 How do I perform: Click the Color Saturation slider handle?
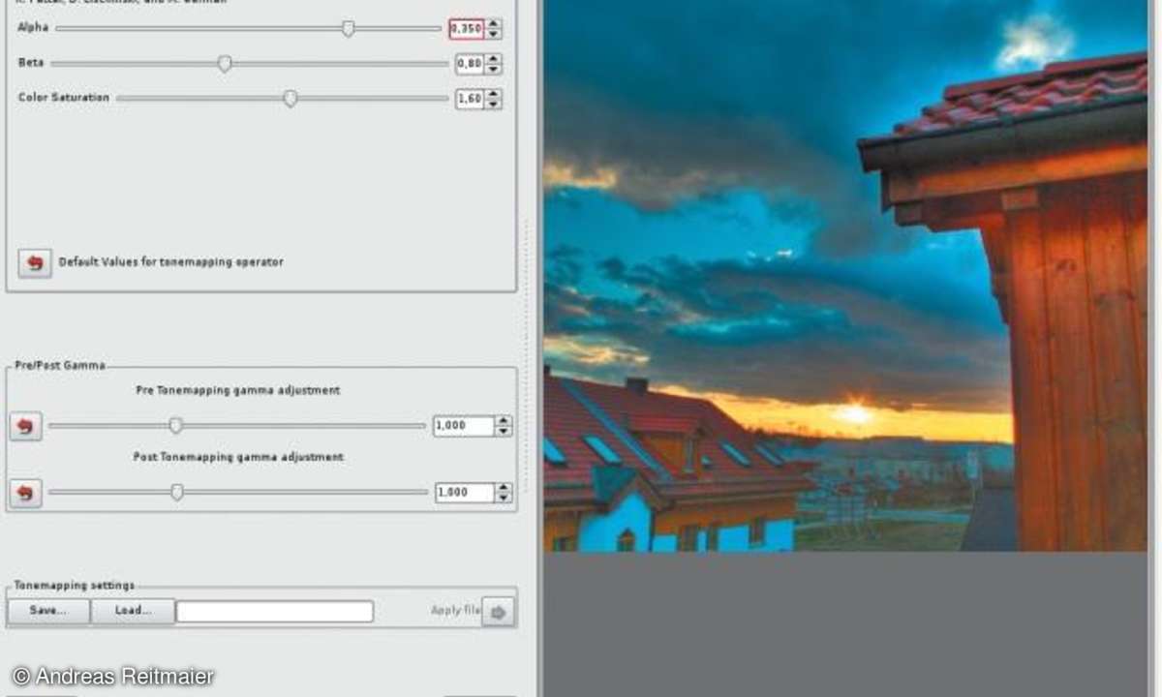point(290,99)
